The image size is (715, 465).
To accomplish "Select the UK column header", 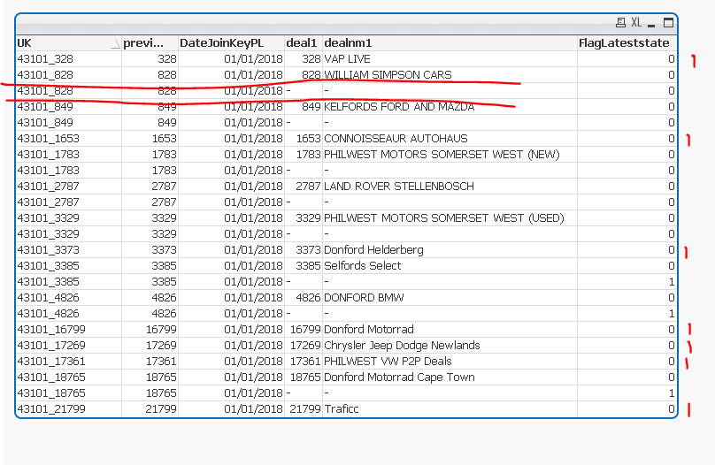I will 68,42.
